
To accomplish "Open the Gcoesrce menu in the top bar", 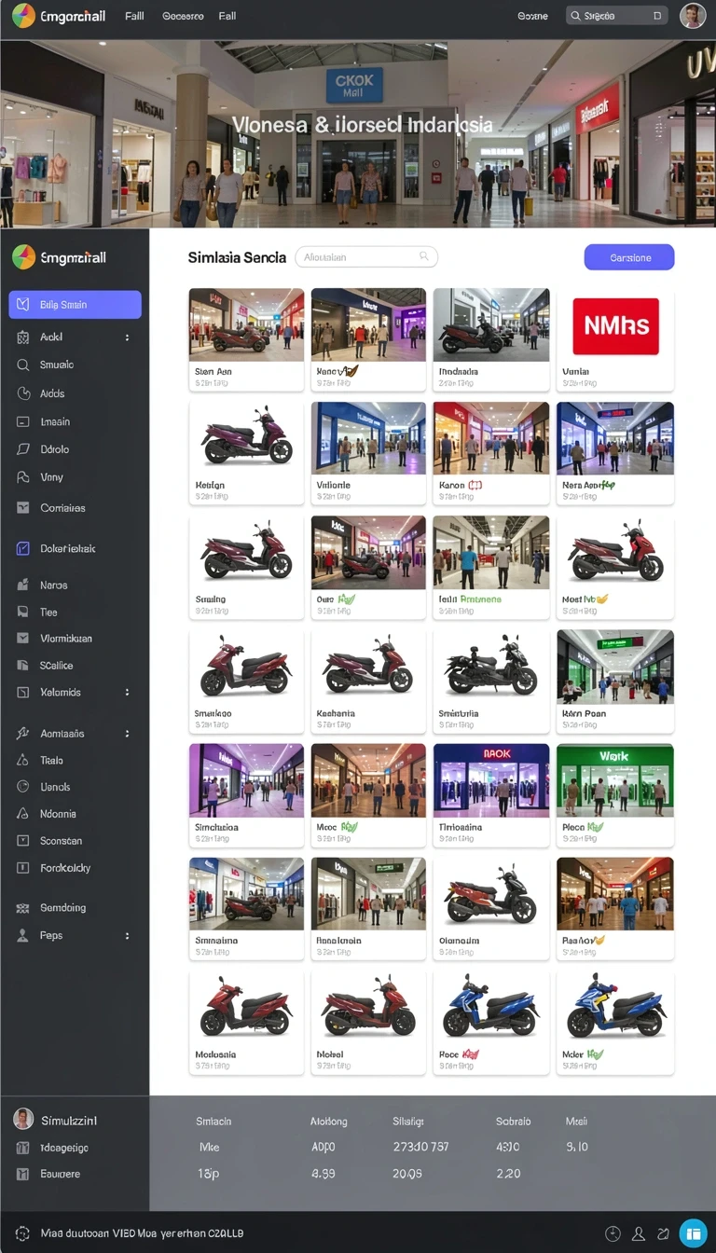I will (183, 16).
